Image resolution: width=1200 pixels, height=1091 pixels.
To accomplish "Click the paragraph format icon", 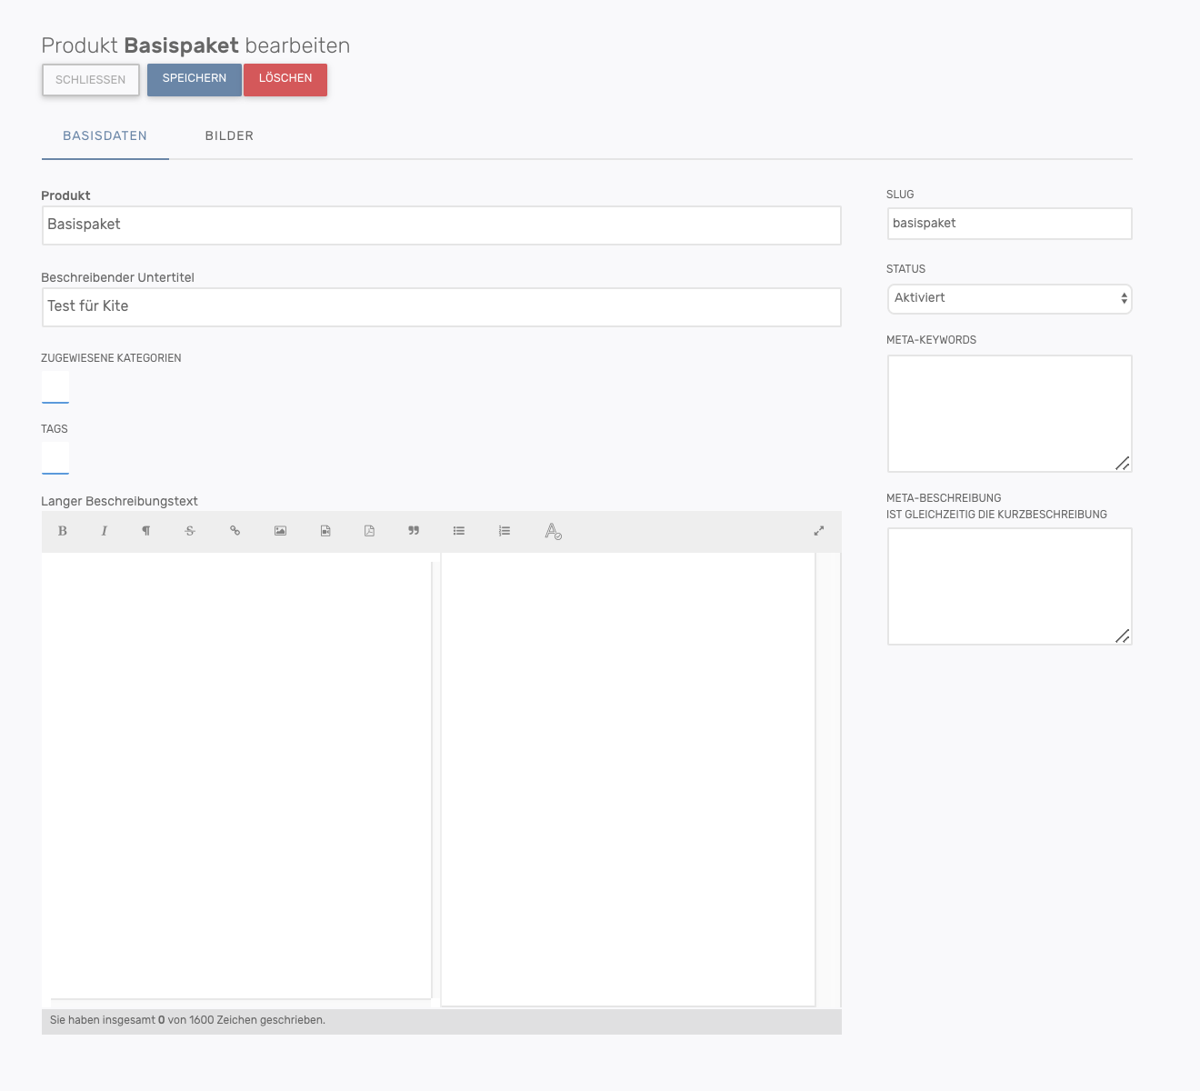I will (145, 531).
